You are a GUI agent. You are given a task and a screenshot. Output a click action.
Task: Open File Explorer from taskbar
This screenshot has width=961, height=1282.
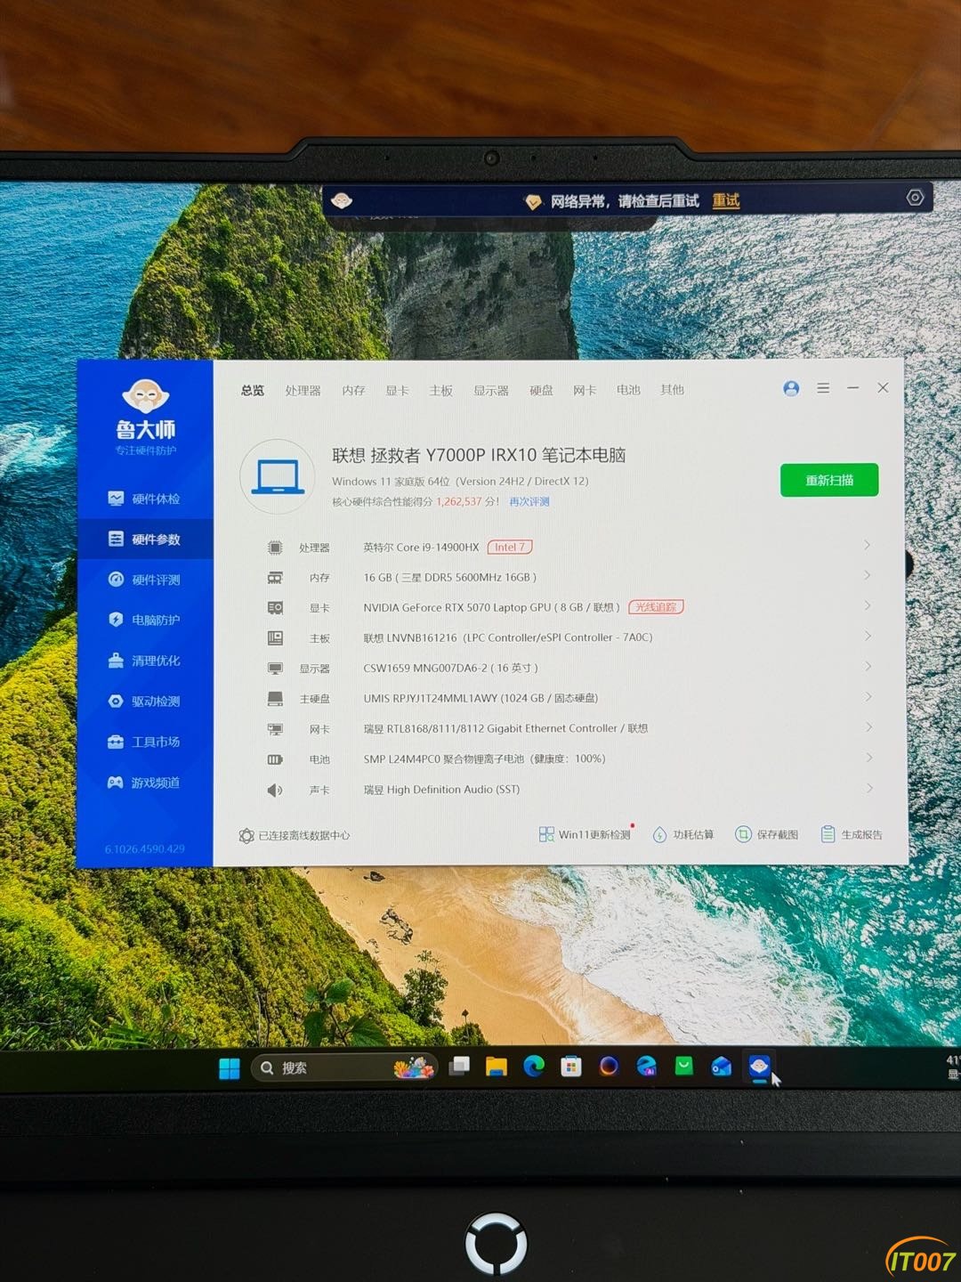tap(497, 1067)
